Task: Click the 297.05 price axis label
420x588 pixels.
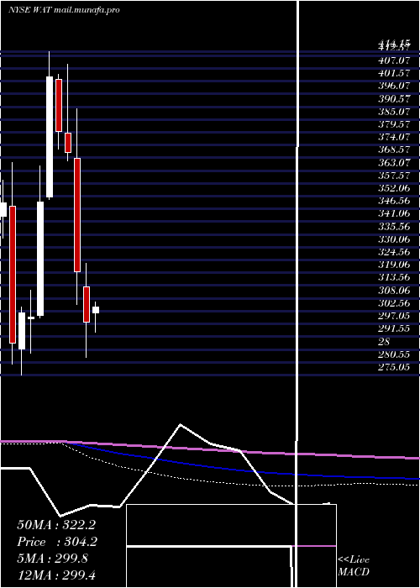Action: tap(394, 316)
